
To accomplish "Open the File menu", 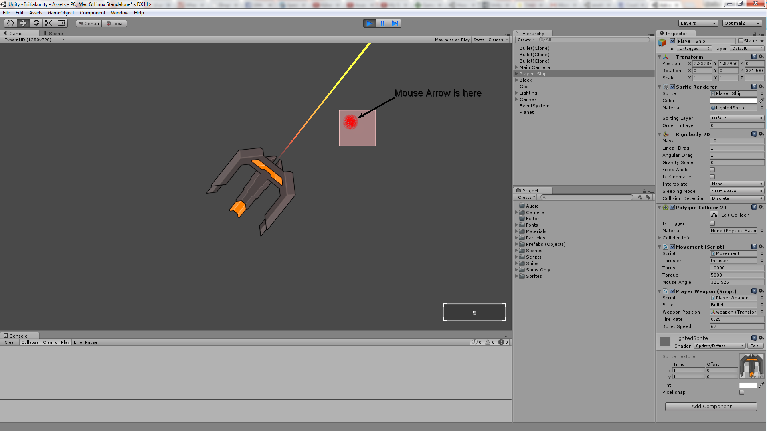I will pos(6,13).
